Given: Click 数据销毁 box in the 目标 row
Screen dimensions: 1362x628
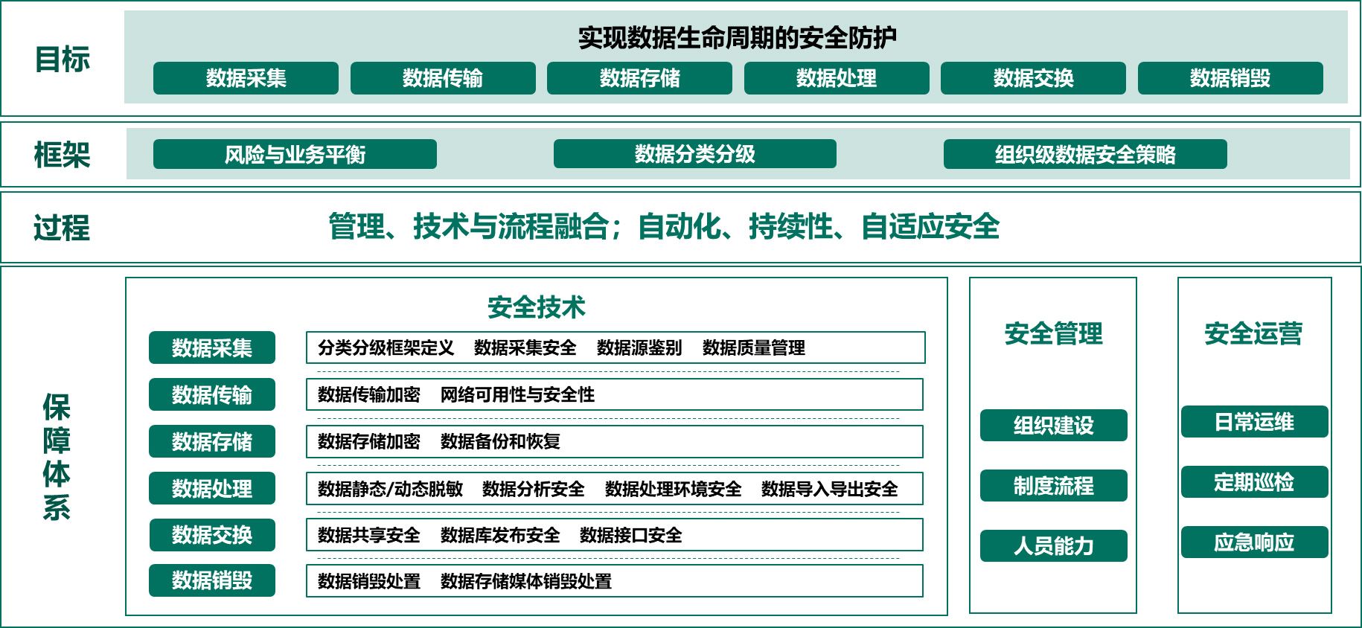Looking at the screenshot, I should [x=1230, y=78].
